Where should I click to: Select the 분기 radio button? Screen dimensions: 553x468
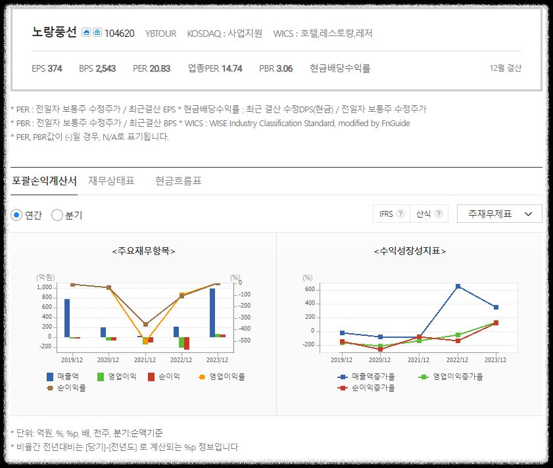[x=57, y=215]
